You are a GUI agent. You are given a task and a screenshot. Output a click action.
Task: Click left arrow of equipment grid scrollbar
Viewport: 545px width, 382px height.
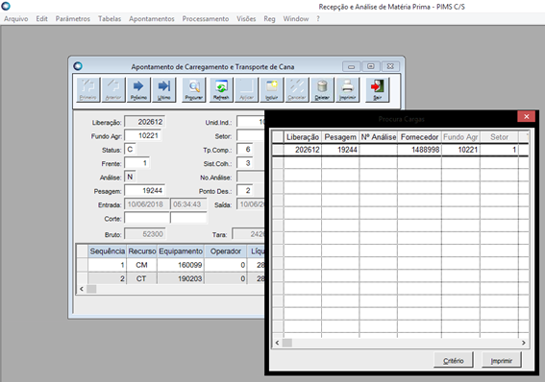coord(82,289)
